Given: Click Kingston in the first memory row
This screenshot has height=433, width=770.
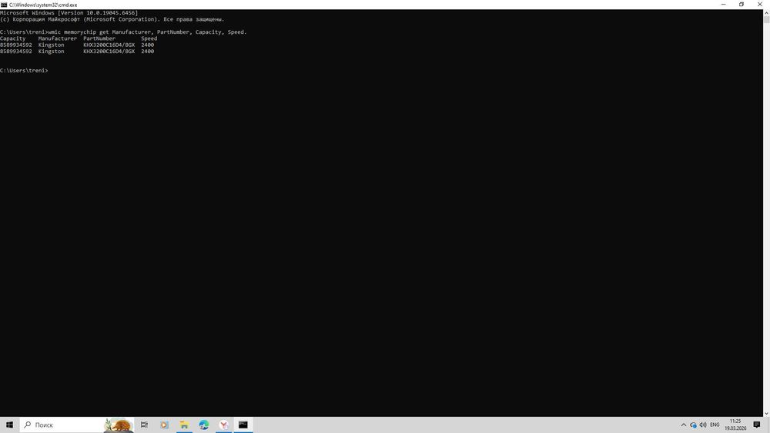Looking at the screenshot, I should [51, 45].
